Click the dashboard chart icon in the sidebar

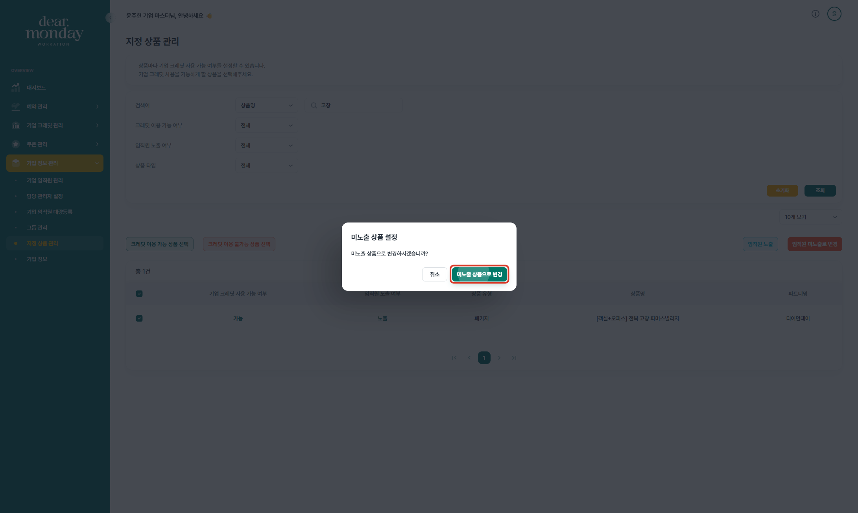click(x=16, y=88)
